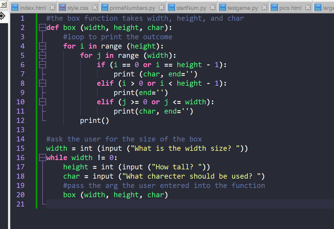Collapse the inner for loop fold on line 5
This screenshot has width=334, height=229.
coord(42,55)
